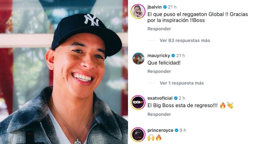The height and width of the screenshot is (144, 256).
Task: Click the 21 h timestamp on jbalvin's comment
Action: click(x=172, y=7)
